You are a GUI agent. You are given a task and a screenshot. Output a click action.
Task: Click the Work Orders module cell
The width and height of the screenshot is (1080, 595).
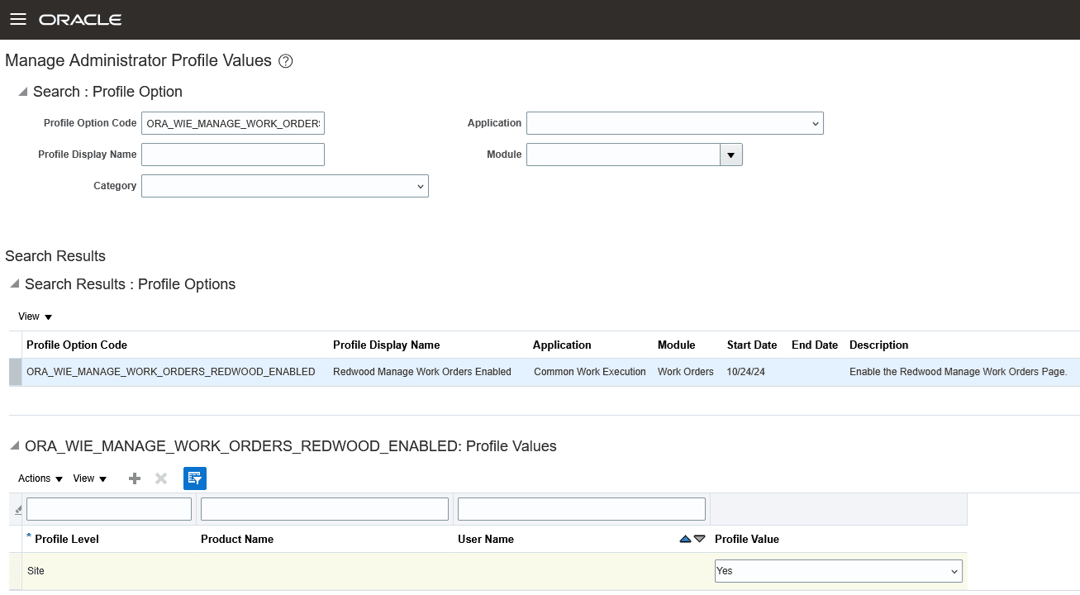click(x=686, y=372)
